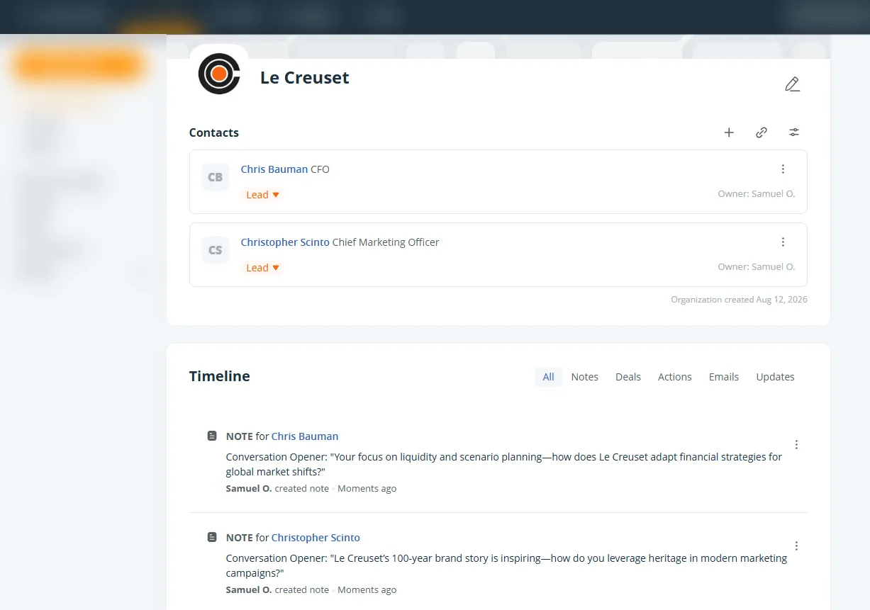
Task: Open options menu for the Christopher Scinto note
Action: click(x=796, y=546)
